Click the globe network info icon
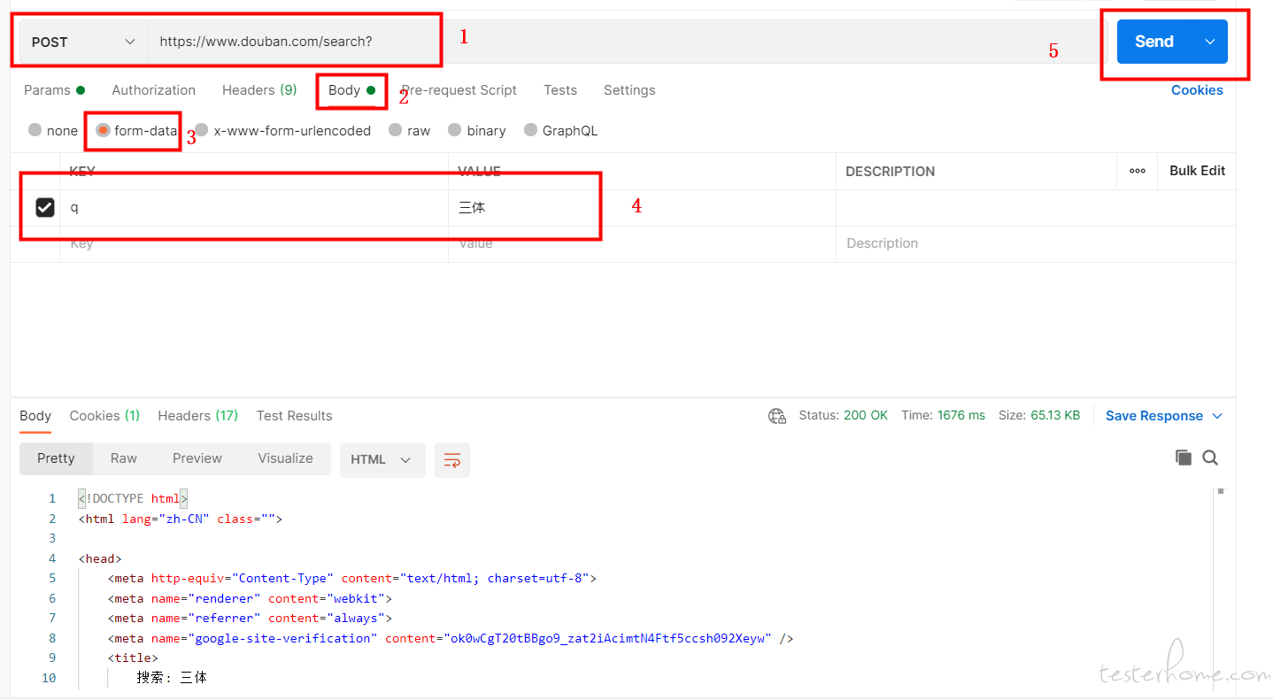This screenshot has height=700, width=1273. click(x=777, y=416)
